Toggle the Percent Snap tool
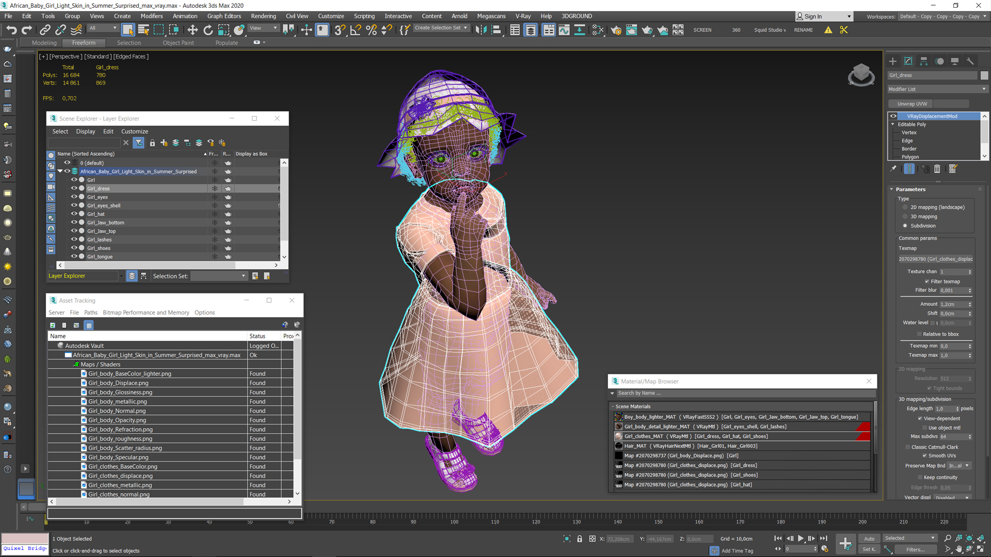 (371, 30)
